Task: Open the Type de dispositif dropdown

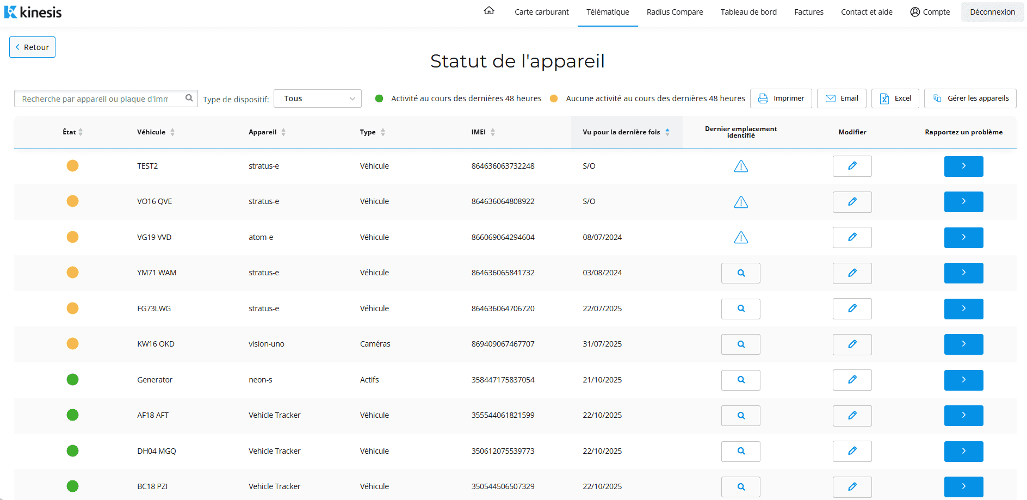Action: [x=317, y=98]
